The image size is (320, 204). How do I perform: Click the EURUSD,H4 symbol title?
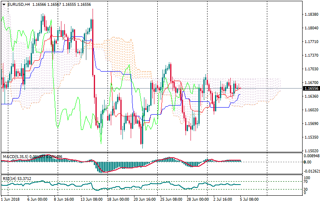click(19, 4)
